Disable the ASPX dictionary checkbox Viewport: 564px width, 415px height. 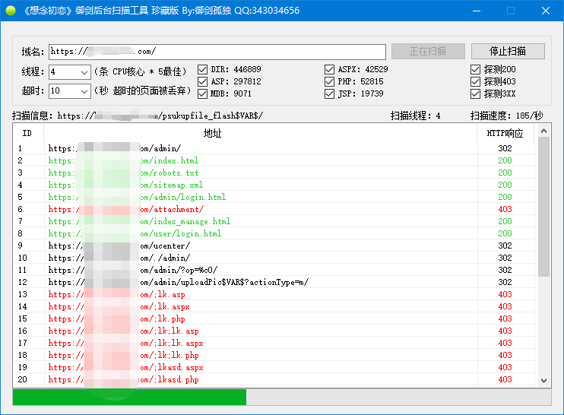(329, 69)
